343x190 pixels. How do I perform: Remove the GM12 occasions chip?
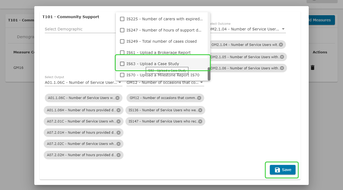[199, 98]
